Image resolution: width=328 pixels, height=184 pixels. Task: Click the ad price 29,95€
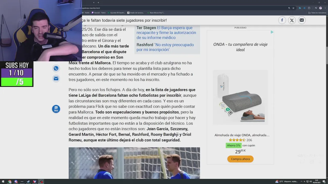[x=240, y=151]
